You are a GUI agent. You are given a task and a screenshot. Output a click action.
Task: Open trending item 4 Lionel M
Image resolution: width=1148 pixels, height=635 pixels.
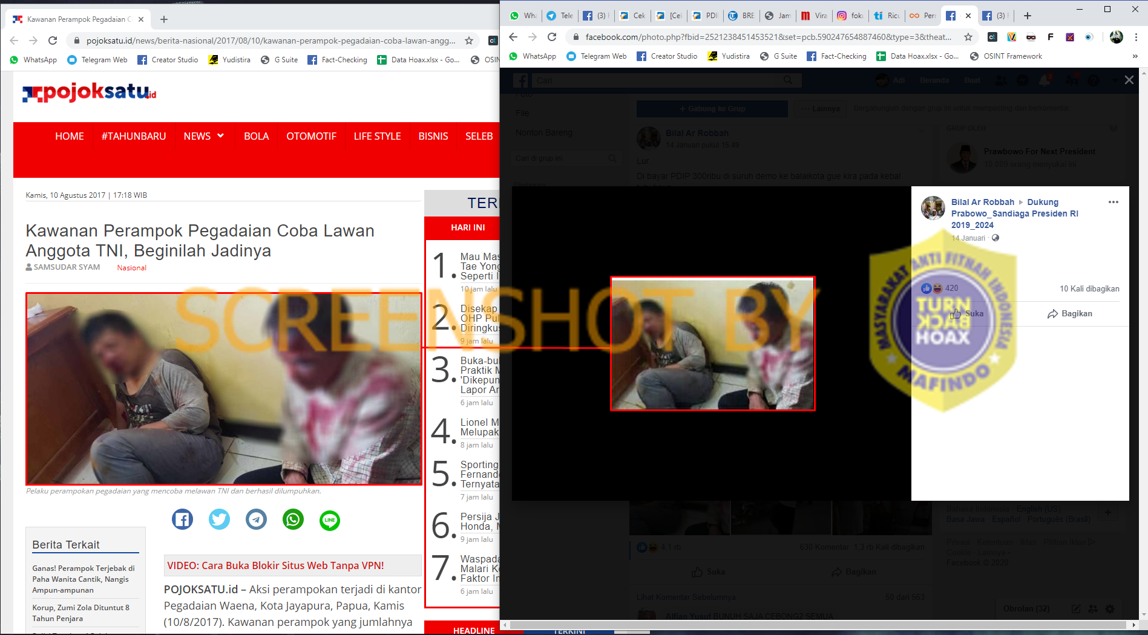click(x=479, y=427)
